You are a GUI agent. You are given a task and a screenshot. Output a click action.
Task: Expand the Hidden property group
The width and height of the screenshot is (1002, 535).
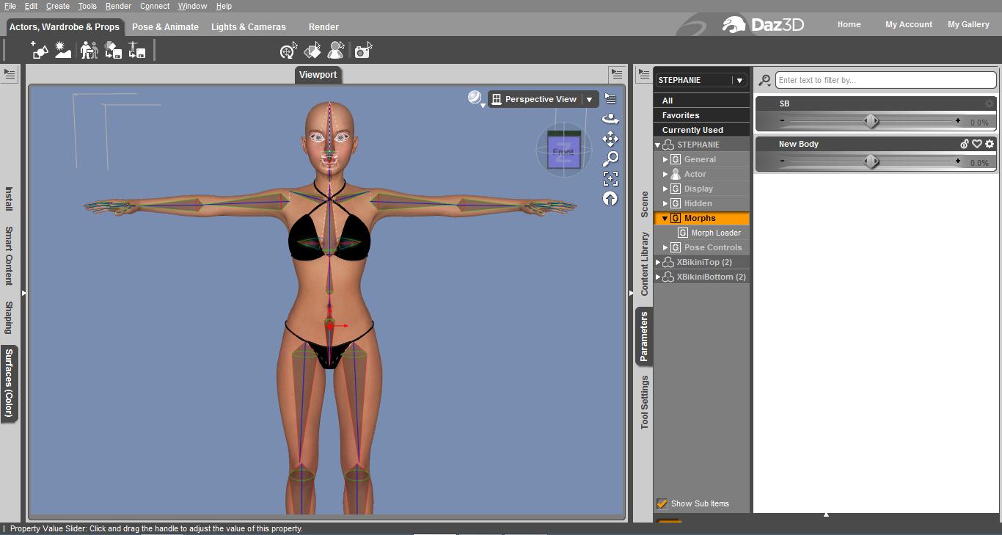(665, 203)
